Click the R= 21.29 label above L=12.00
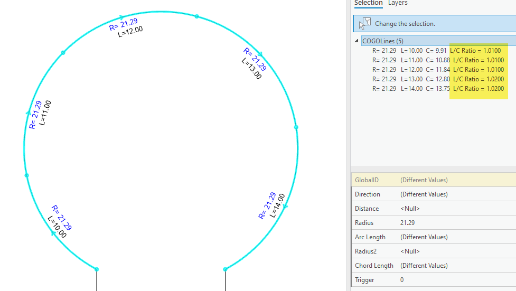The height and width of the screenshot is (291, 516). click(124, 24)
